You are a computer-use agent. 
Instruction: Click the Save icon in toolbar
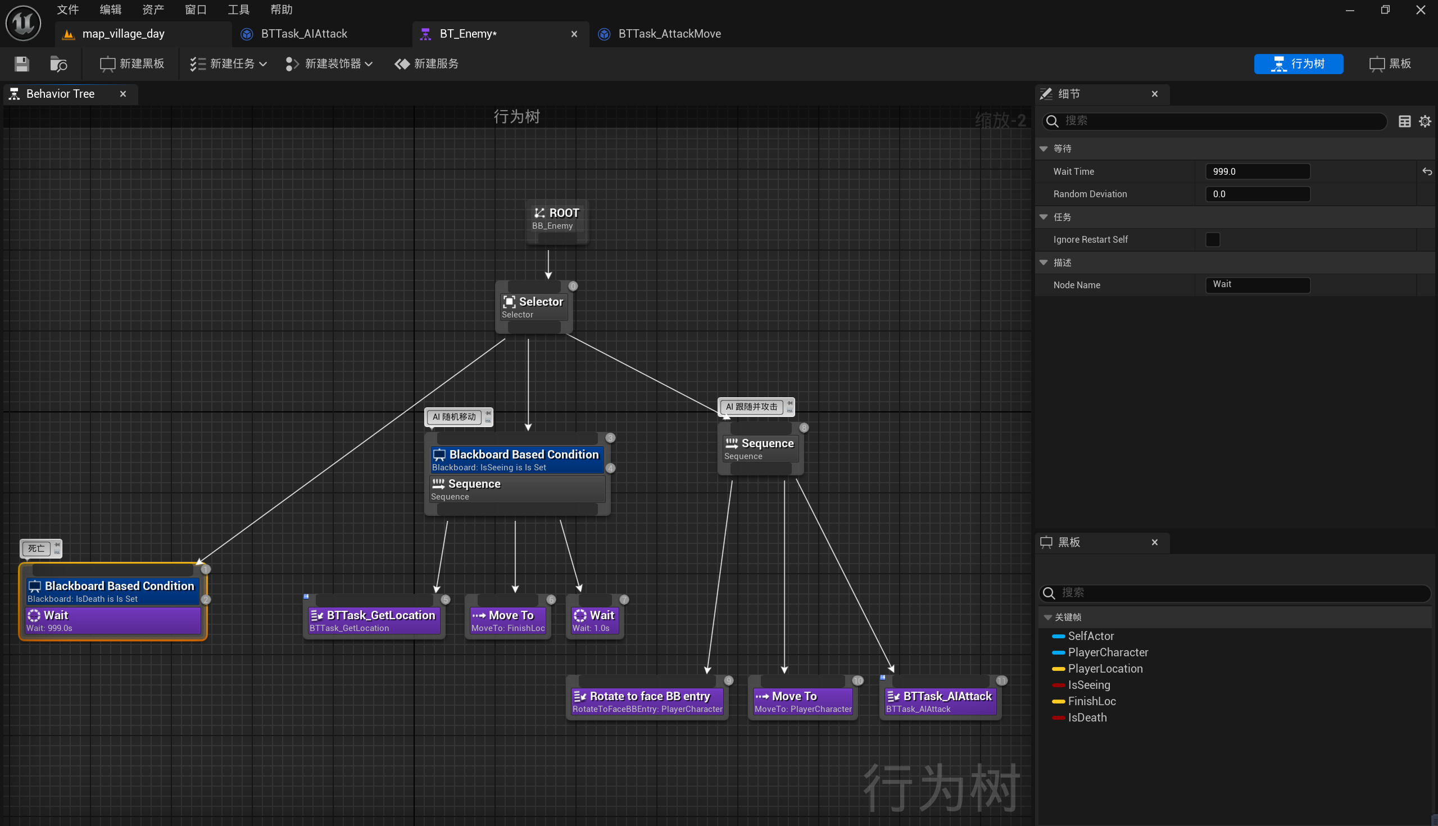tap(21, 63)
